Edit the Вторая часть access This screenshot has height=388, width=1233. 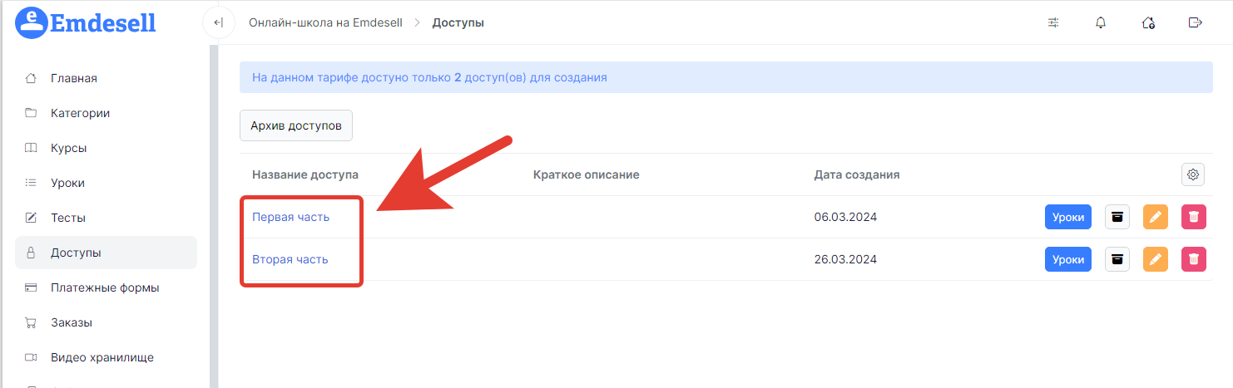pyautogui.click(x=1156, y=259)
